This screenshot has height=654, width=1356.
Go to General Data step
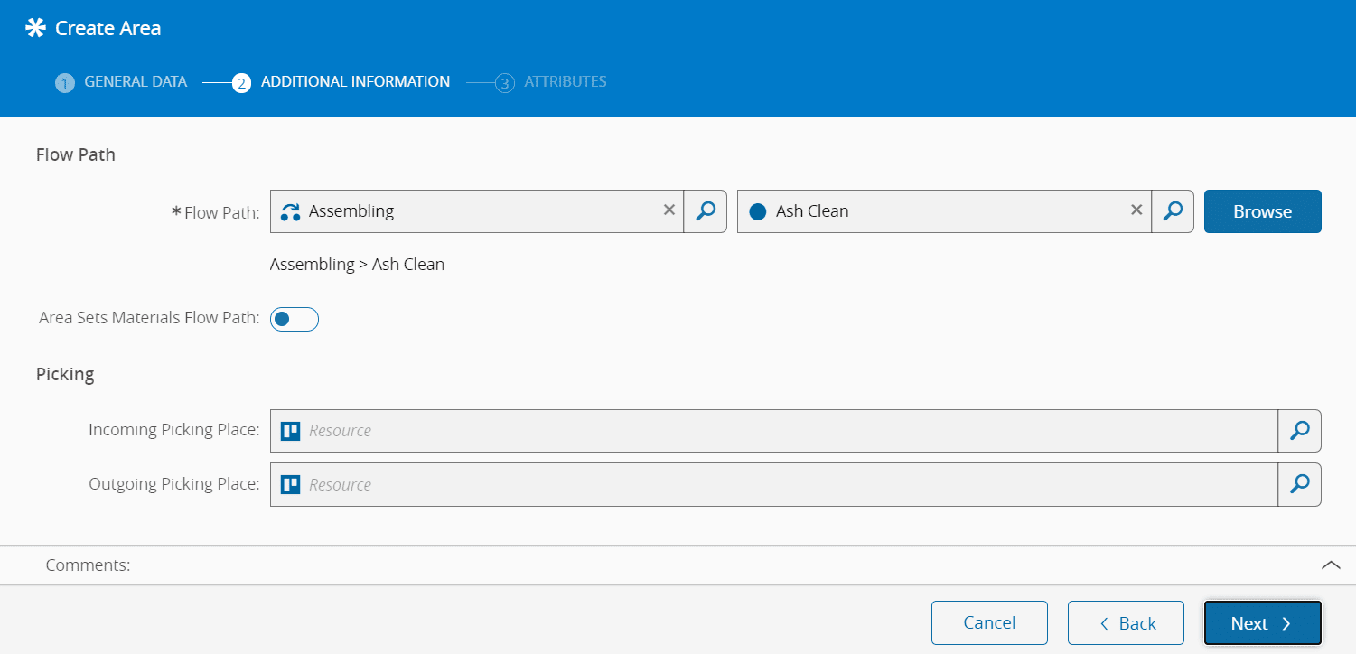[x=122, y=82]
